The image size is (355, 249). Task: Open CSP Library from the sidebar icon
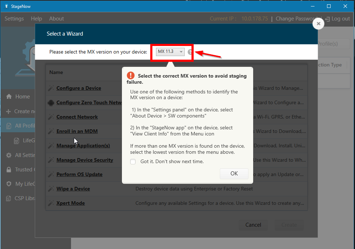click(8, 198)
